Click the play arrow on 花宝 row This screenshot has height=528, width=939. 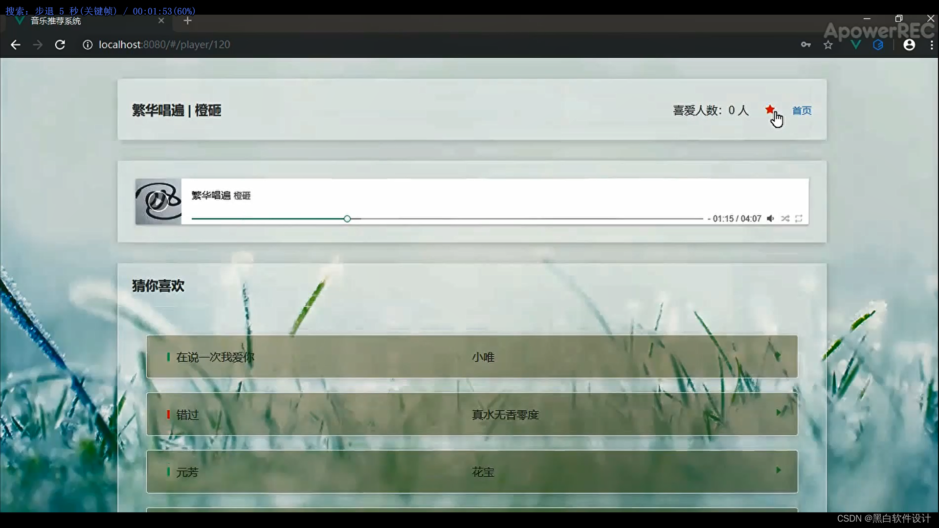(778, 470)
